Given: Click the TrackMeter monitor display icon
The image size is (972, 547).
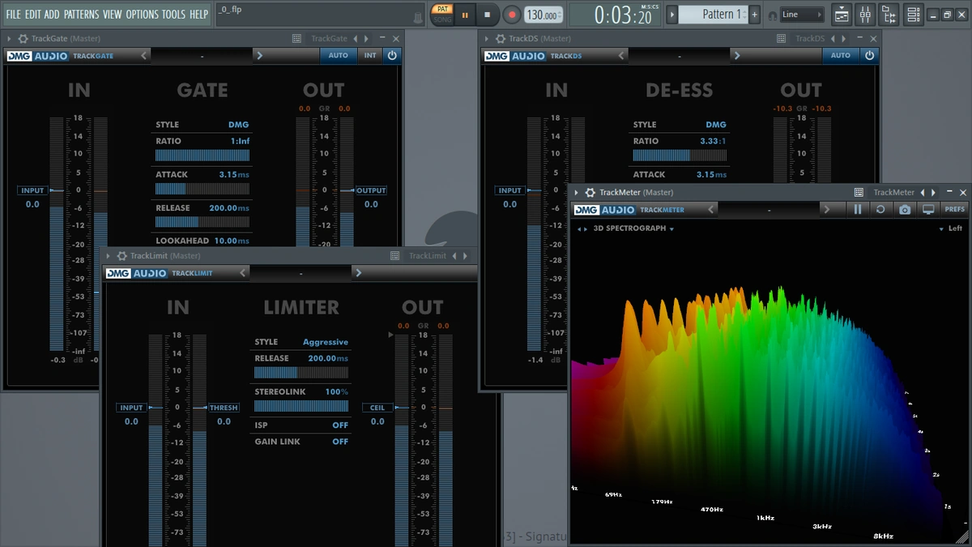Looking at the screenshot, I should [x=928, y=209].
